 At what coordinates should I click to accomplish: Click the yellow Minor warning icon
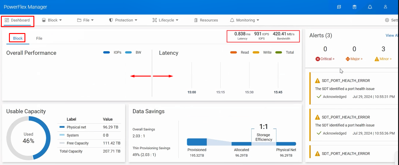coord(377,59)
